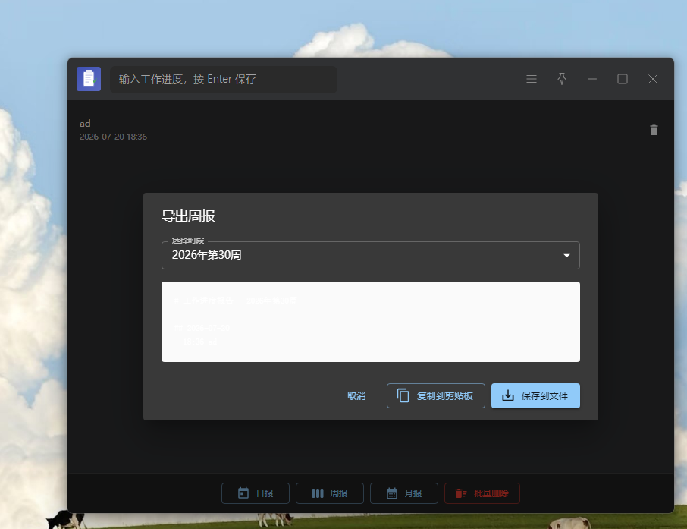This screenshot has width=687, height=529.
Task: Click 保存到文件 button
Action: pos(535,396)
